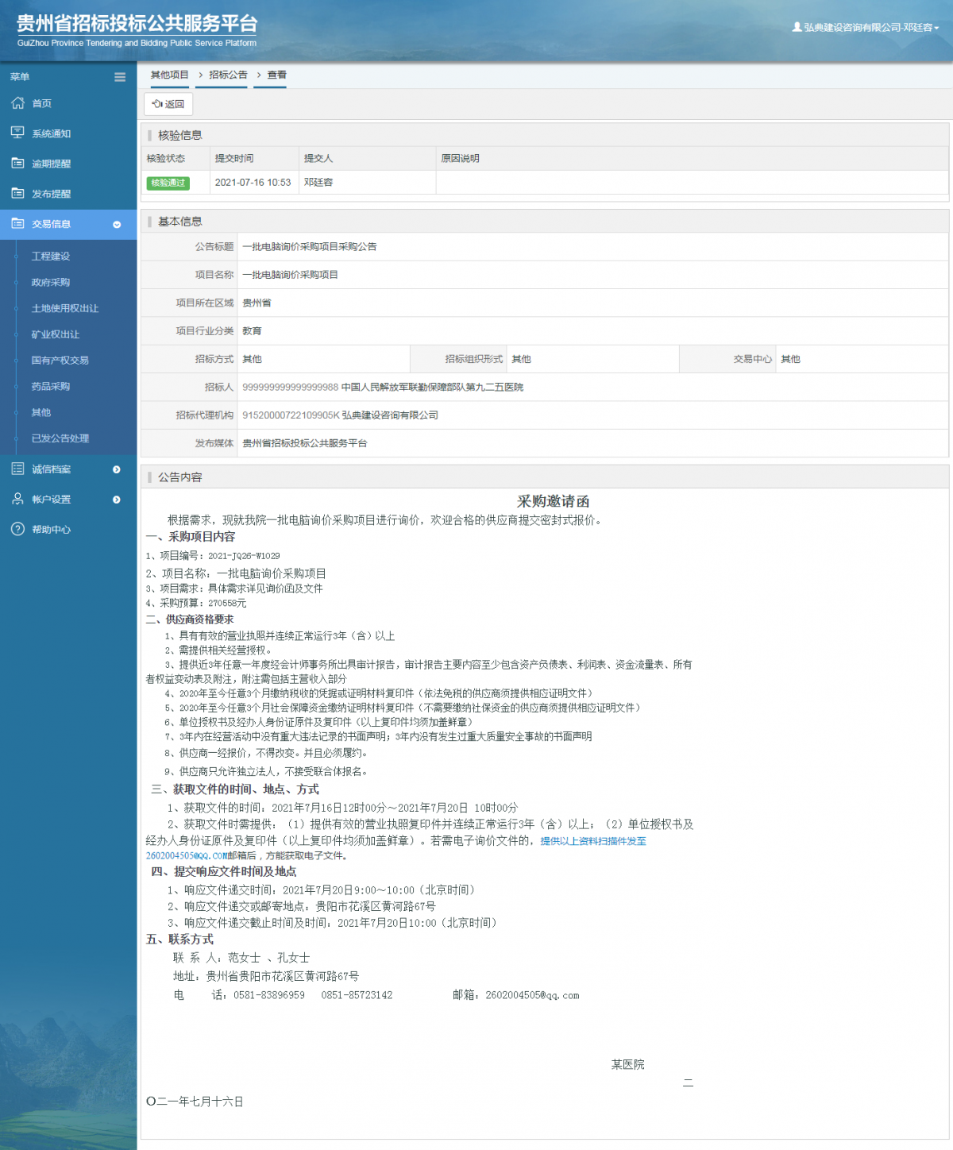Click the 核验通过 status badge
953x1150 pixels.
coord(168,183)
